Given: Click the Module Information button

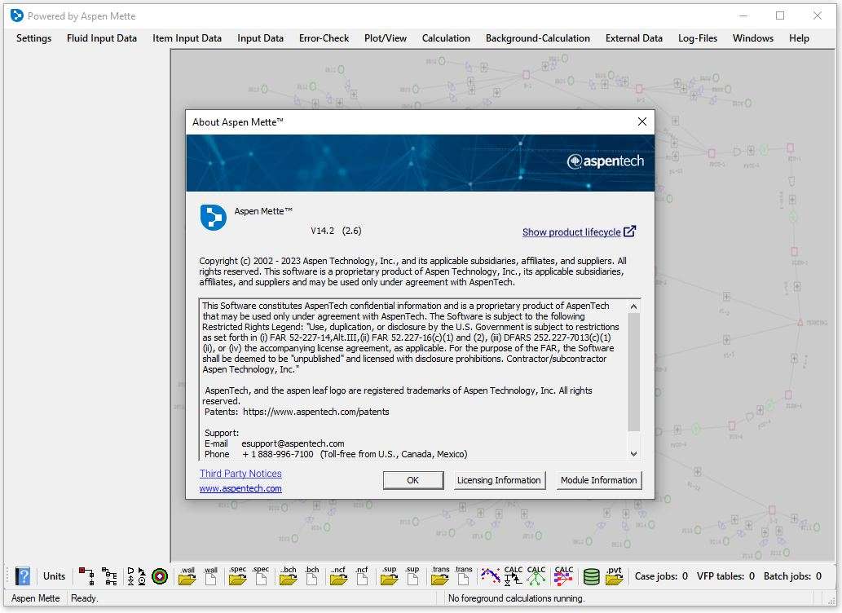Looking at the screenshot, I should click(598, 480).
